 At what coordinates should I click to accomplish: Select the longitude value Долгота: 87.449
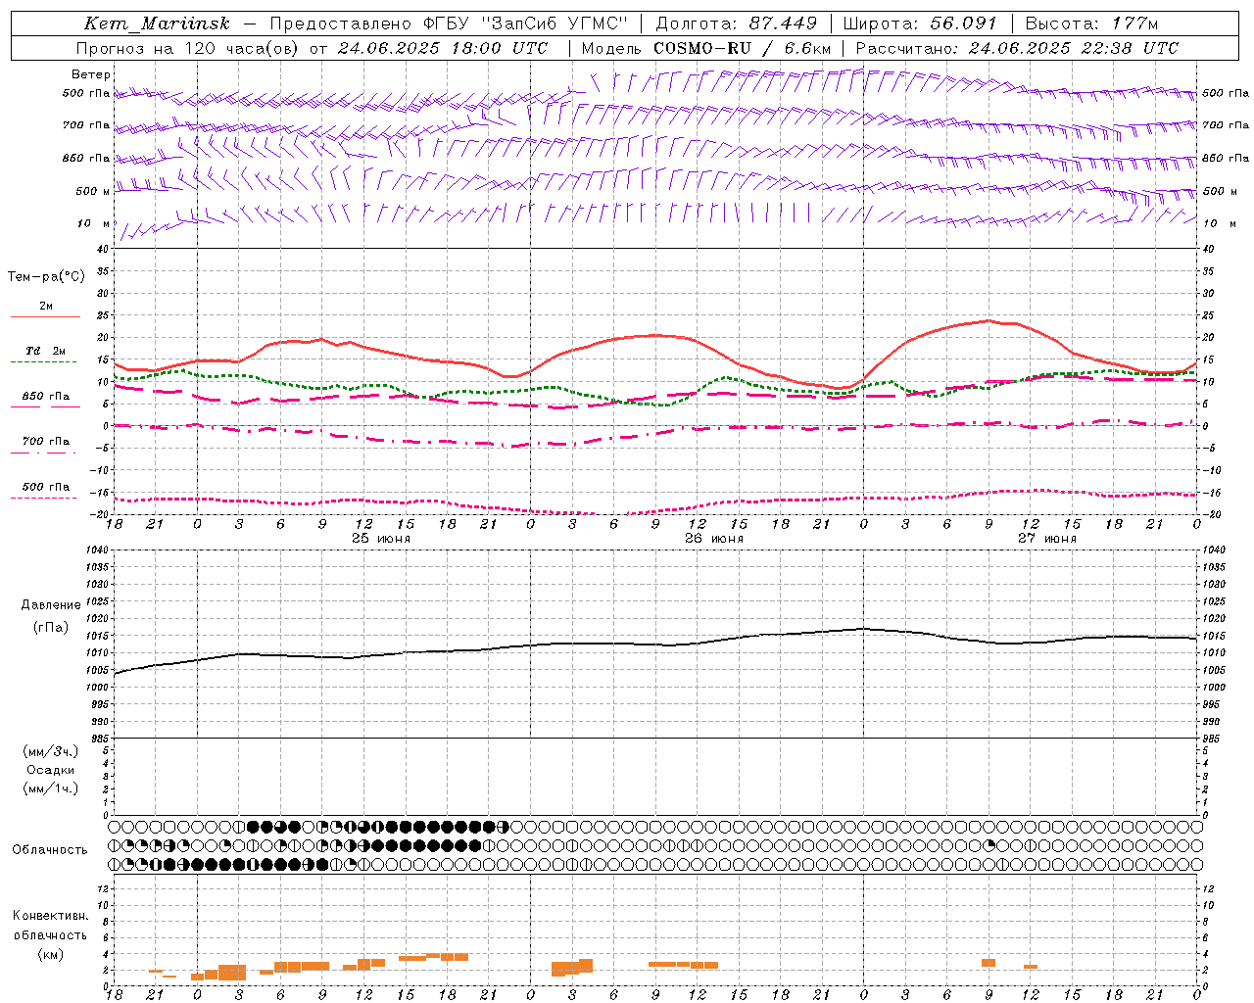coord(737,24)
